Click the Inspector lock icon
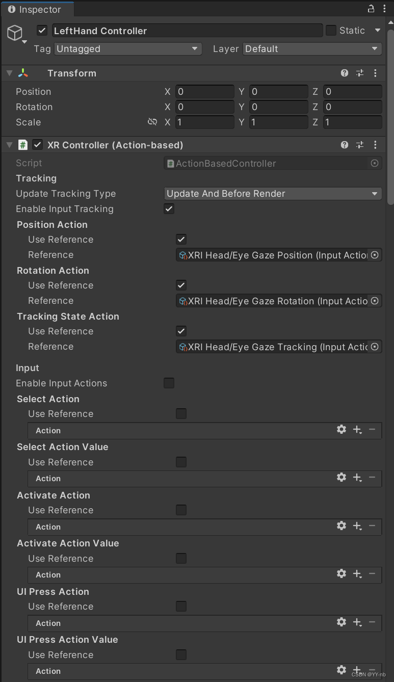 pyautogui.click(x=371, y=9)
